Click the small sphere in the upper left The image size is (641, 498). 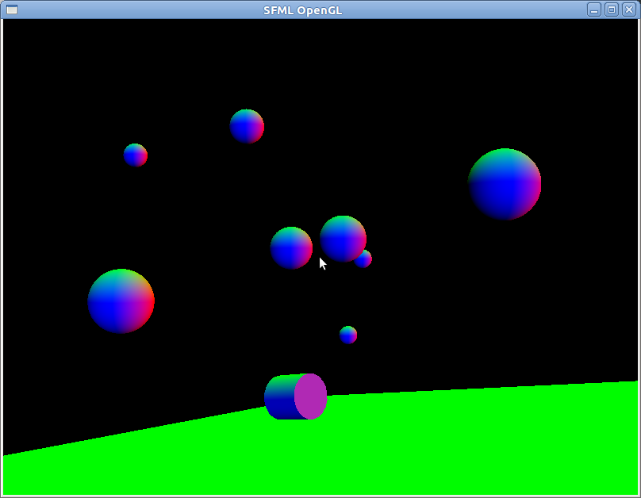pyautogui.click(x=136, y=155)
